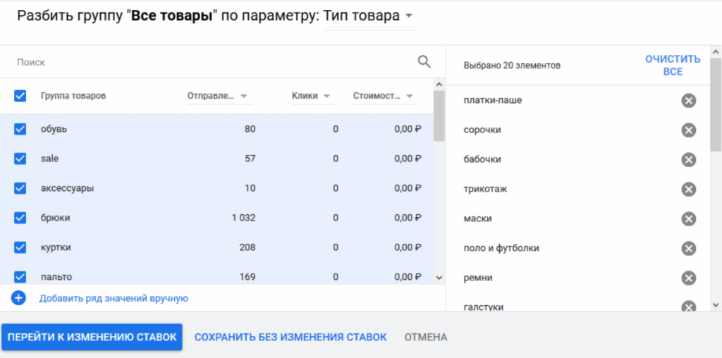Remove ремни from the selected items
The image size is (722, 358).
coord(689,278)
